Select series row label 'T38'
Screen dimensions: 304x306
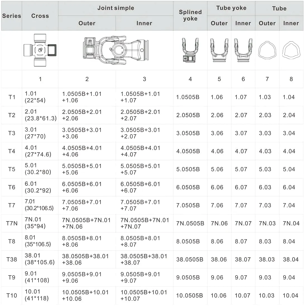tap(12, 259)
